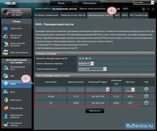Open VPN server sidebar icon

click(5, 100)
